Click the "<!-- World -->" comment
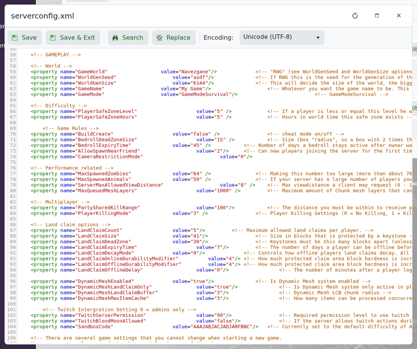 51,66
